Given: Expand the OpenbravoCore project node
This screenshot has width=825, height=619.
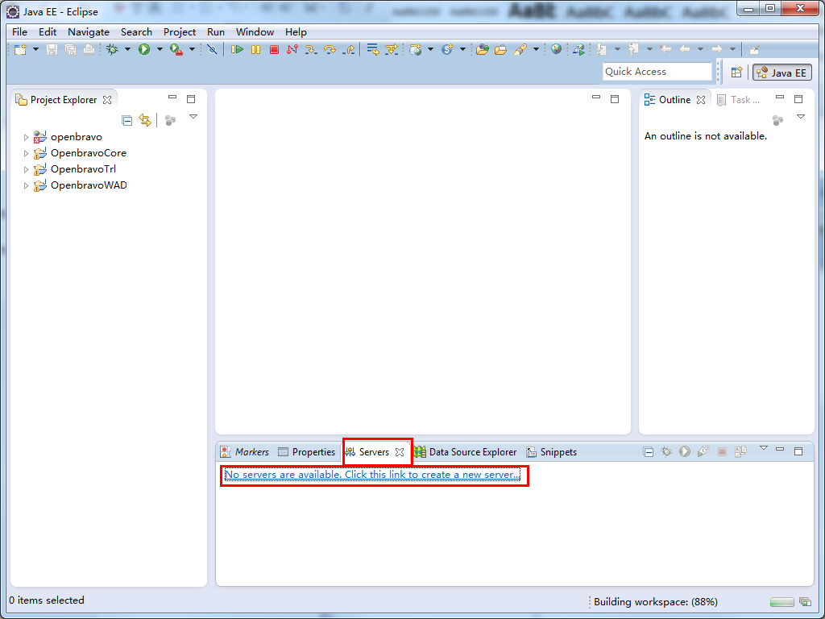Looking at the screenshot, I should 26,154.
